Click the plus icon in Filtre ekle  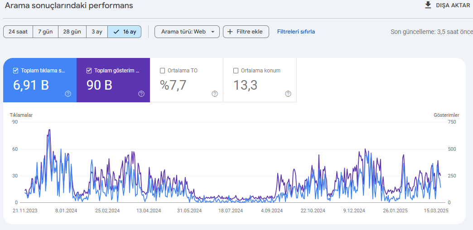pos(230,32)
